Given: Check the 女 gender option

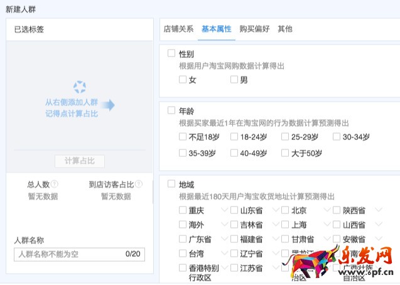Looking at the screenshot, I should pos(183,80).
